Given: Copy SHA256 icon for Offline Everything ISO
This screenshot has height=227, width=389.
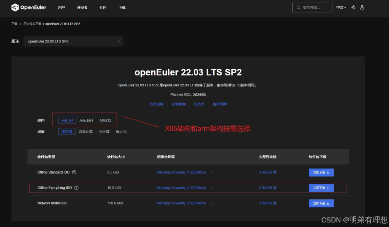Looking at the screenshot, I should coord(275,188).
